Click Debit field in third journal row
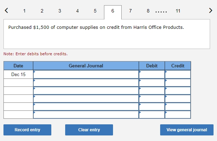Viewport: 217px width, 141px height. click(x=152, y=91)
